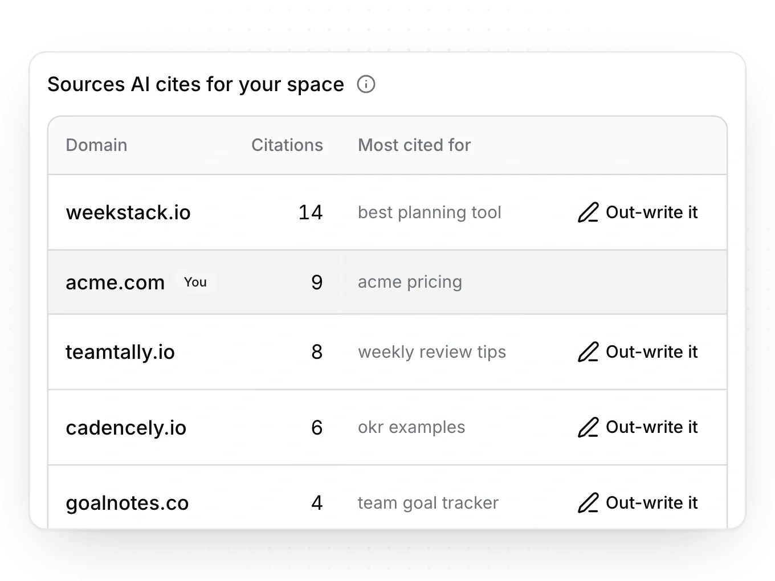Screen dimensions: 775x581
Task: Click the Citations column header
Action: pyautogui.click(x=287, y=145)
